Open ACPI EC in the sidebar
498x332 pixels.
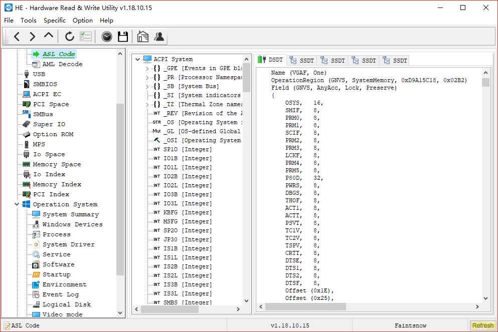pyautogui.click(x=47, y=94)
